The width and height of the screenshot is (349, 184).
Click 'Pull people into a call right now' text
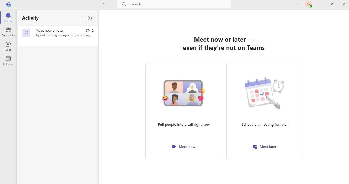184,124
